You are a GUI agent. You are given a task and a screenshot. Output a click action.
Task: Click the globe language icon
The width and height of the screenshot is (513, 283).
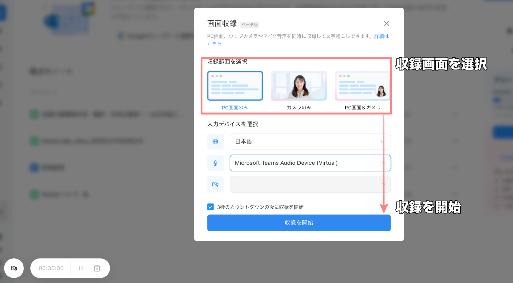coord(215,141)
